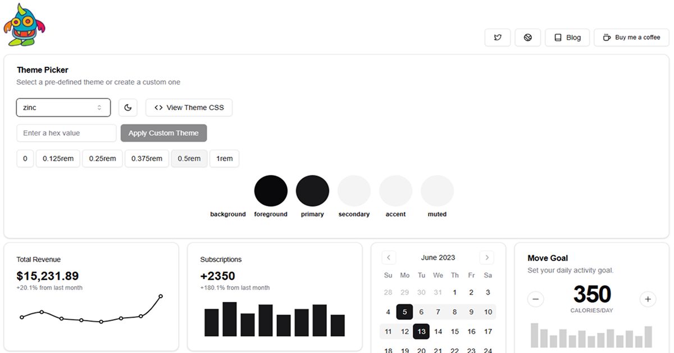Click View Theme CSS button
Viewport: 674px width, 353px height.
point(189,107)
